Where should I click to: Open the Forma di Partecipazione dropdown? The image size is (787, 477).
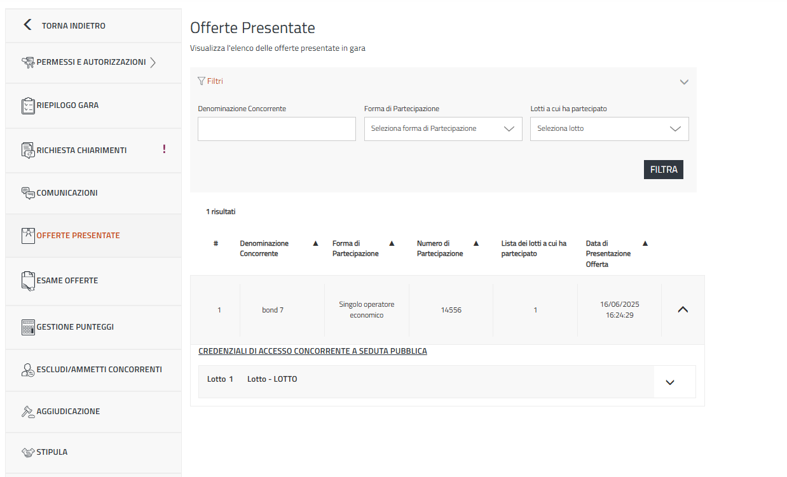443,129
